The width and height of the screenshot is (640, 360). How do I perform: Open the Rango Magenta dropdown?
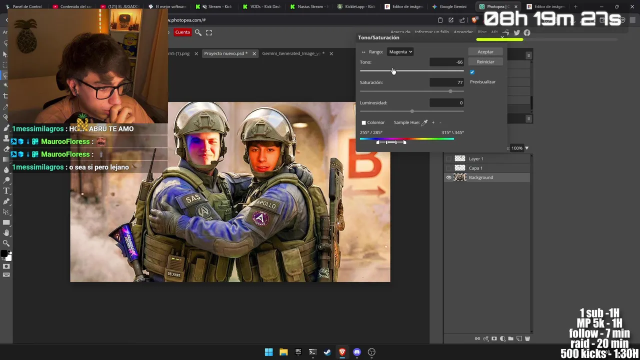click(x=400, y=52)
